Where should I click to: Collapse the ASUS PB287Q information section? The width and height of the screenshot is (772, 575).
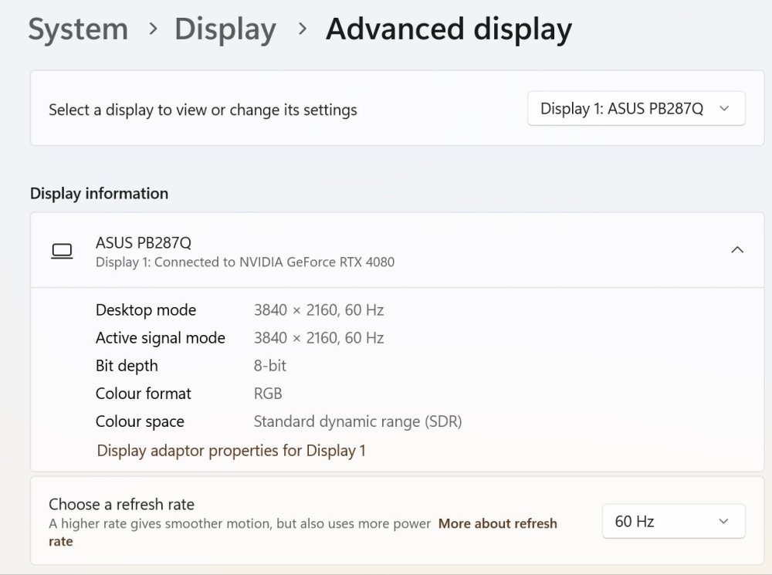[737, 250]
